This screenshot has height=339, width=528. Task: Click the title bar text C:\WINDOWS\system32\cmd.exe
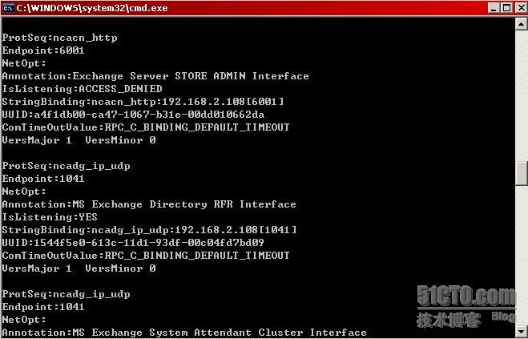click(x=92, y=8)
